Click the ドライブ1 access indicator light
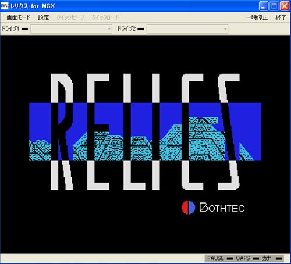 click(x=25, y=29)
